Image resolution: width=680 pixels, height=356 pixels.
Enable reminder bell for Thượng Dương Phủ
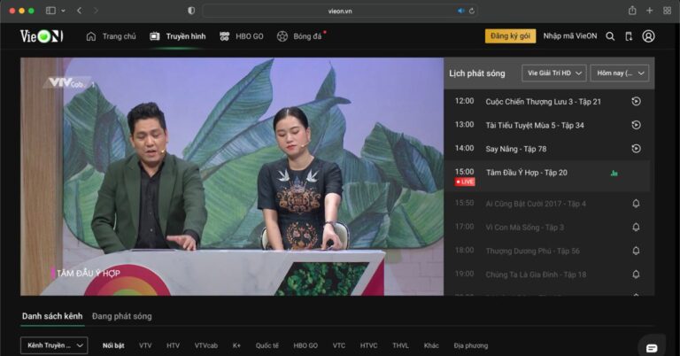click(636, 251)
